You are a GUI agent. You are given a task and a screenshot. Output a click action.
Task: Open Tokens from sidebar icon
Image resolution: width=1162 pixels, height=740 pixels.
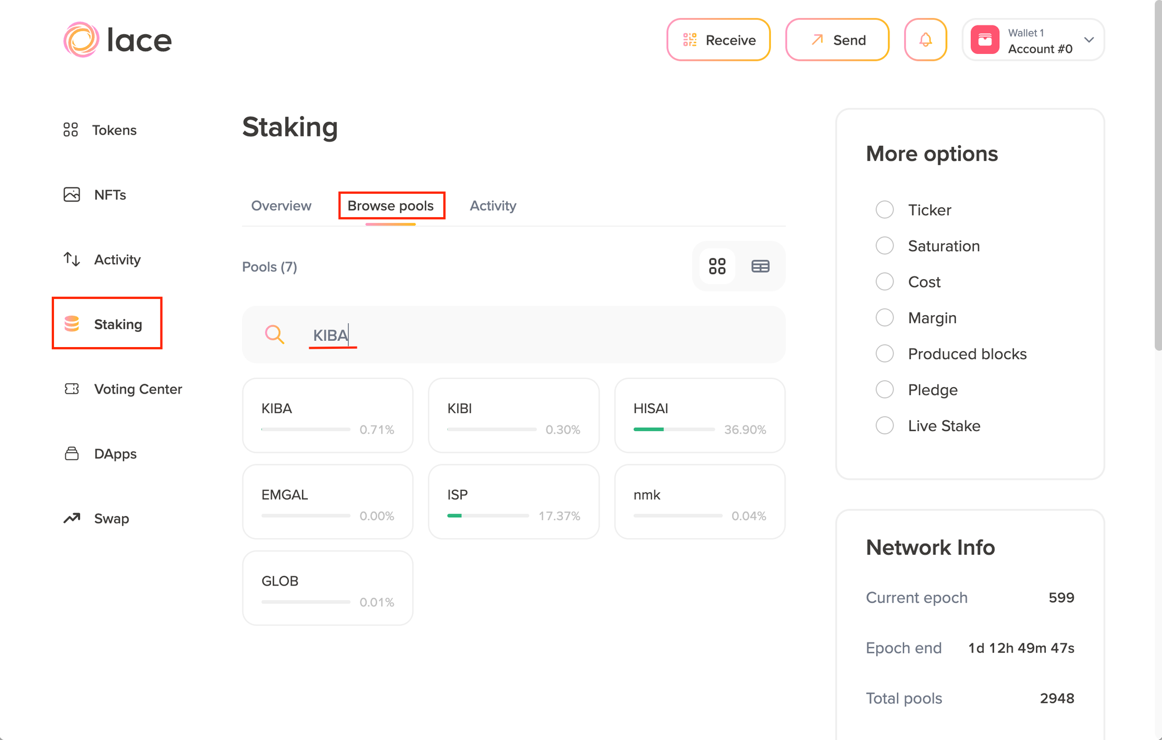click(71, 129)
